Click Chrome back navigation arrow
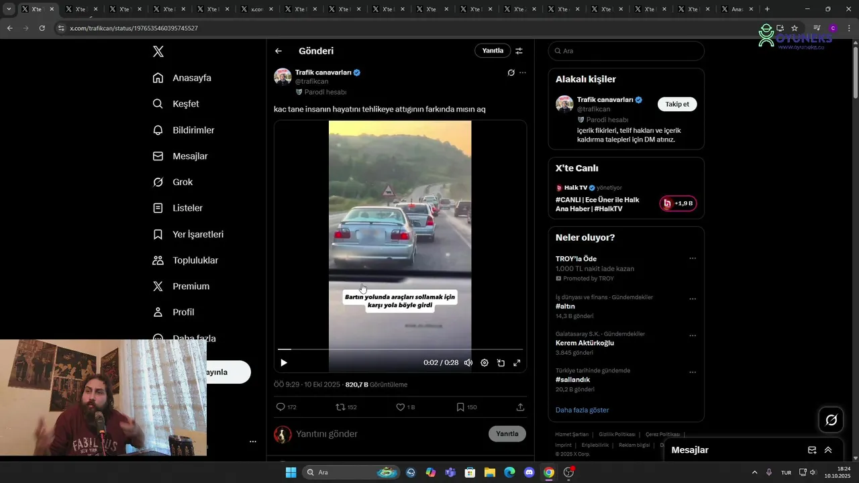The image size is (859, 483). (x=9, y=28)
